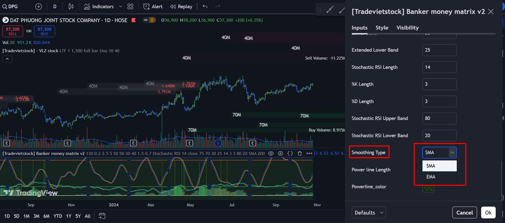Set chart range to 5D

(16, 216)
